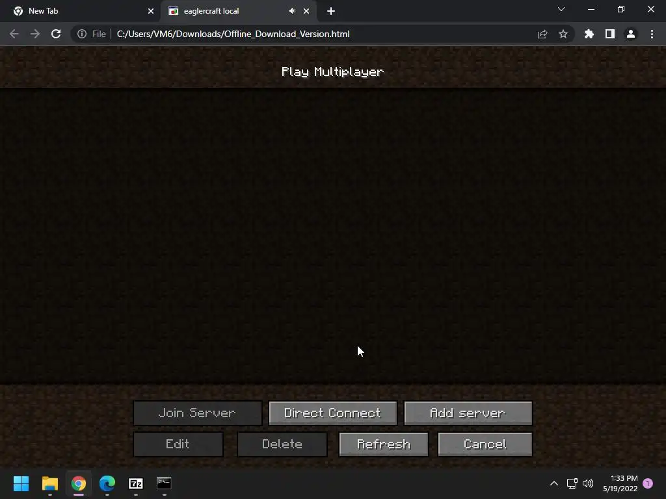Click the New Tab favicon
The width and height of the screenshot is (666, 499).
point(18,11)
